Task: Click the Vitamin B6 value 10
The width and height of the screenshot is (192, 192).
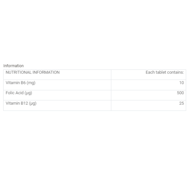Action: [181, 83]
